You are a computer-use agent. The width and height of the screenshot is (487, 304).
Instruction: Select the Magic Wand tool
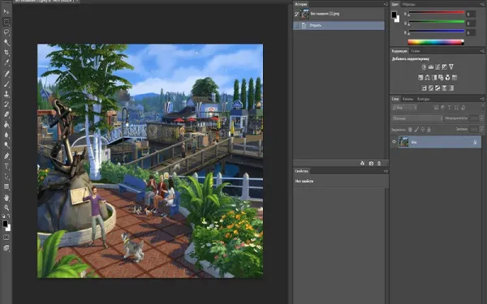click(6, 42)
